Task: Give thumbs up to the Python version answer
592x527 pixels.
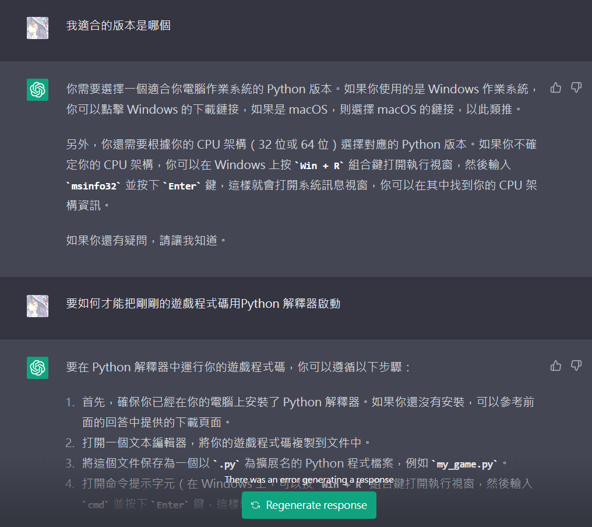Action: point(555,88)
